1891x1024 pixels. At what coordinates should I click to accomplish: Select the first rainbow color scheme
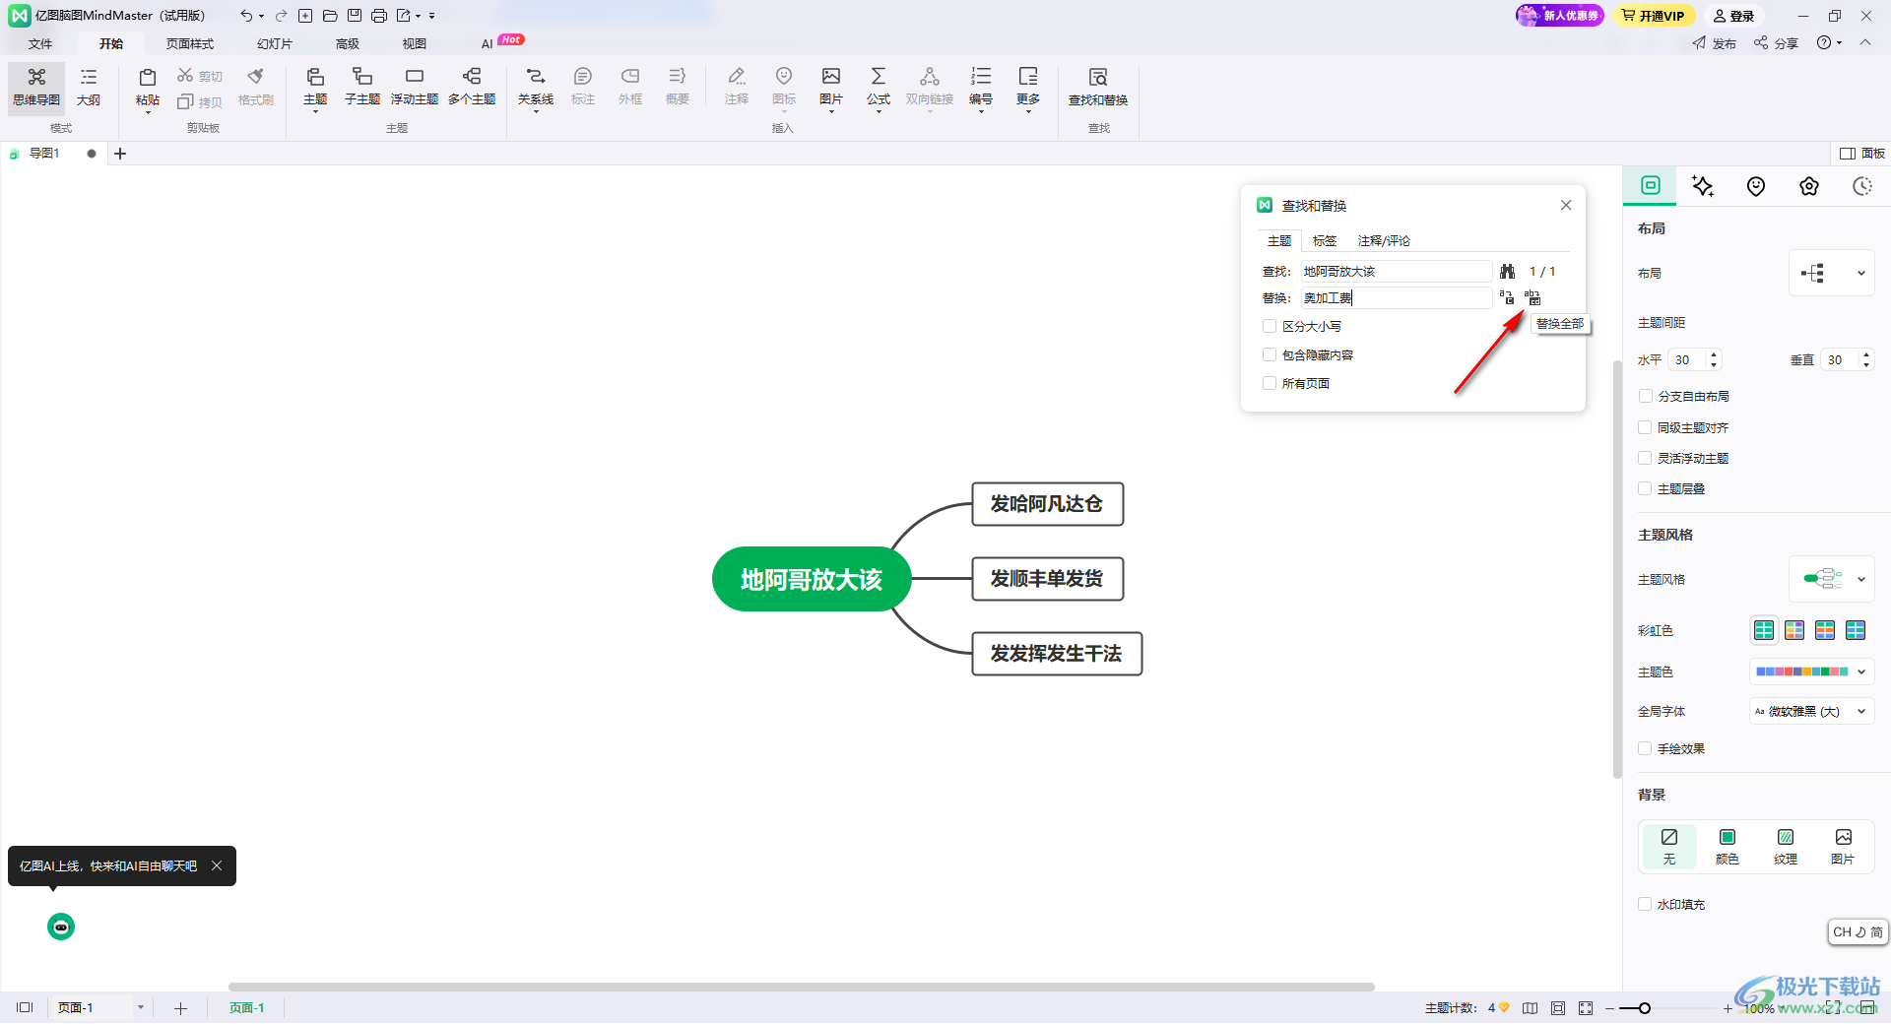1764,630
